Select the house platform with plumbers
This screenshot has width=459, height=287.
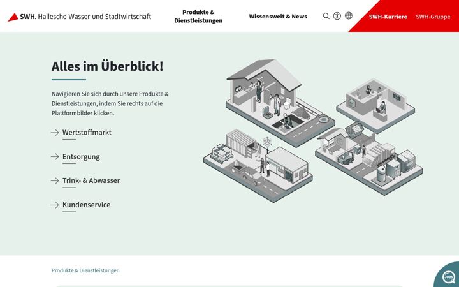(x=280, y=103)
